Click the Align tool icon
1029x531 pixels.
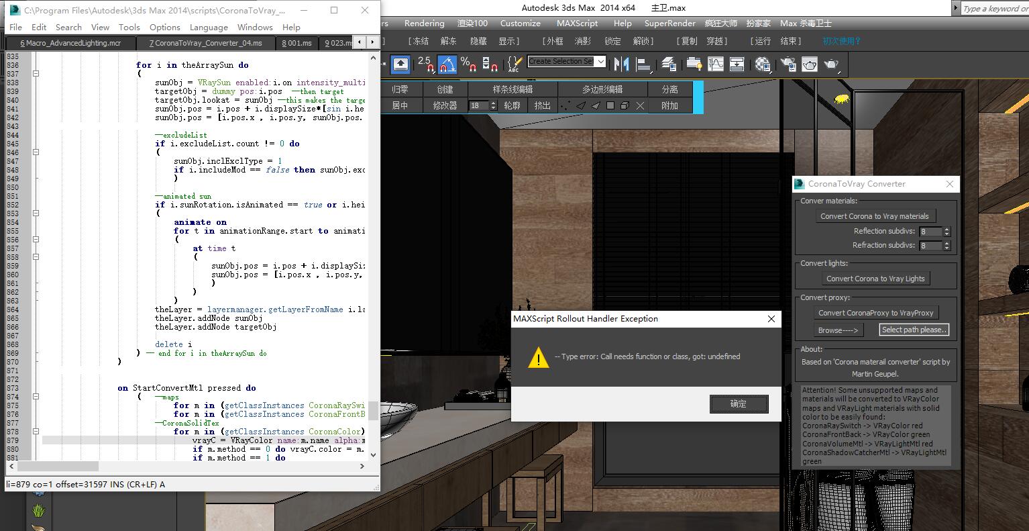(644, 64)
